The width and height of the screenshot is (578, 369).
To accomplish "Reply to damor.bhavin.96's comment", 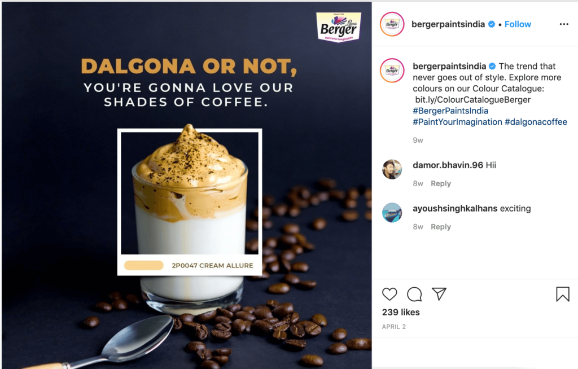I will click(x=440, y=183).
